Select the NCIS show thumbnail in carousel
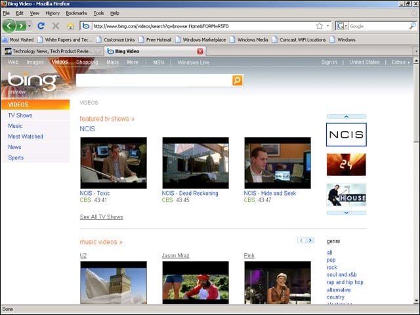Viewport: 420px width, 315px height. tap(346, 135)
